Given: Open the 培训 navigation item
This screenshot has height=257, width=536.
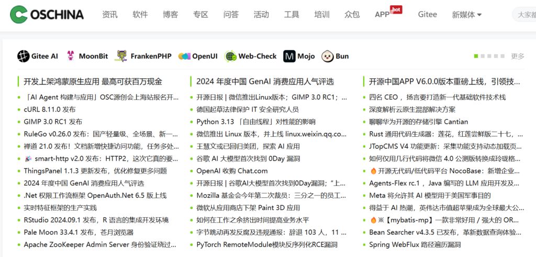Looking at the screenshot, I should (322, 14).
